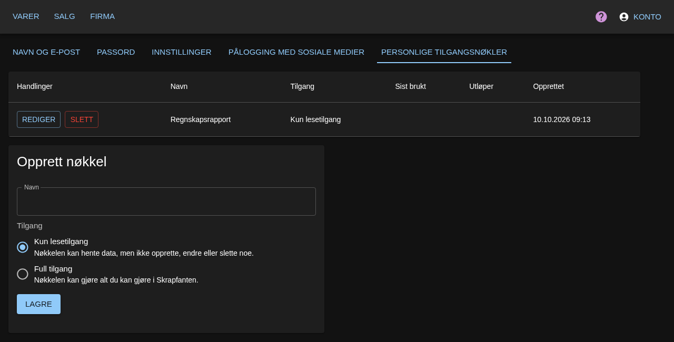Click the Regnskapsrapport name cell
Screen dimensions: 674x342
tap(201, 119)
